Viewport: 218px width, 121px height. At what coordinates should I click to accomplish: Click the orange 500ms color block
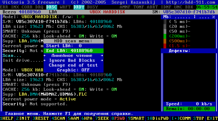point(165,41)
